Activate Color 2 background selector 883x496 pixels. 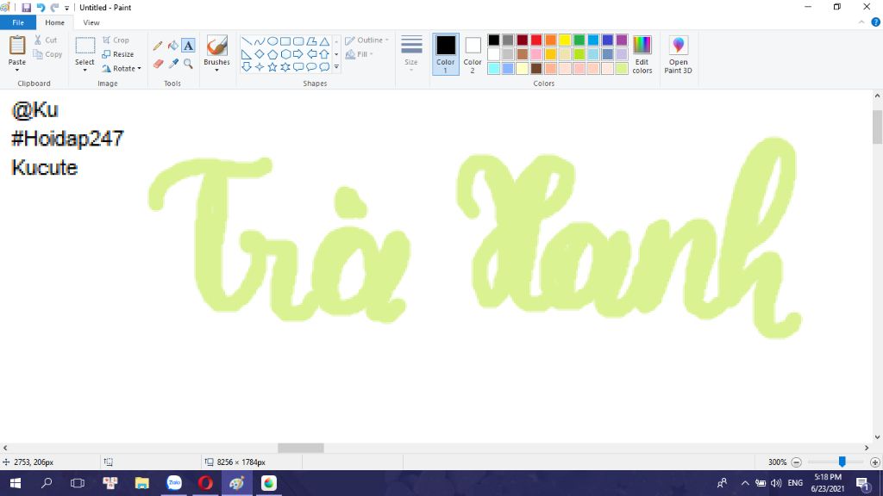click(x=473, y=54)
